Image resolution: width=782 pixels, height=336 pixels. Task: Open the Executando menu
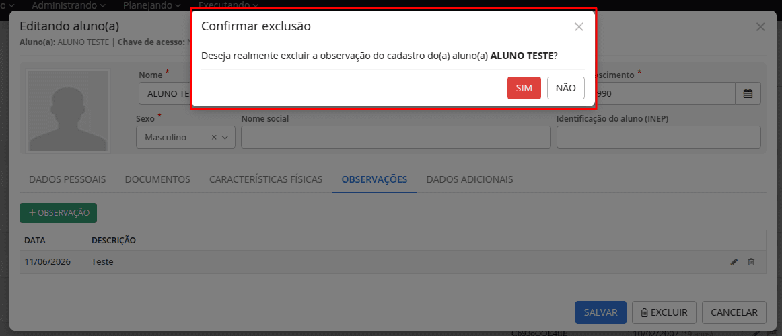228,5
